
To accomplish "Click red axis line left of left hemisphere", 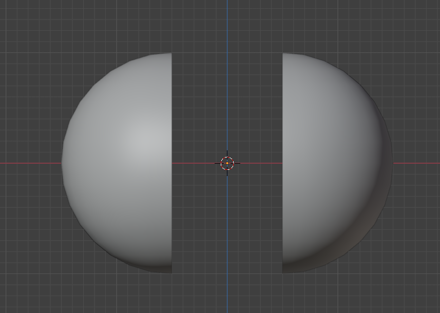I will click(31, 164).
